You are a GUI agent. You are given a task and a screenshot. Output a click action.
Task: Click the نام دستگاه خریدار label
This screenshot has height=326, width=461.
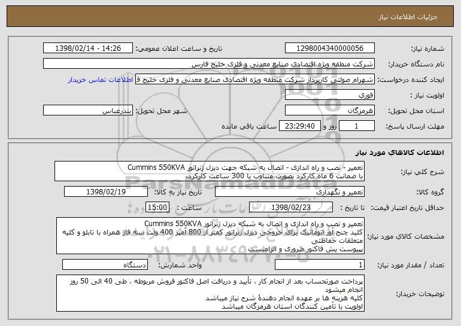pyautogui.click(x=416, y=65)
